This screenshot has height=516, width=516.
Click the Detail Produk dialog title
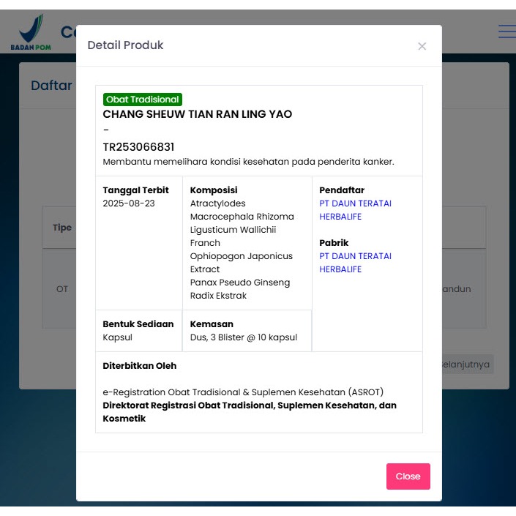coord(125,45)
